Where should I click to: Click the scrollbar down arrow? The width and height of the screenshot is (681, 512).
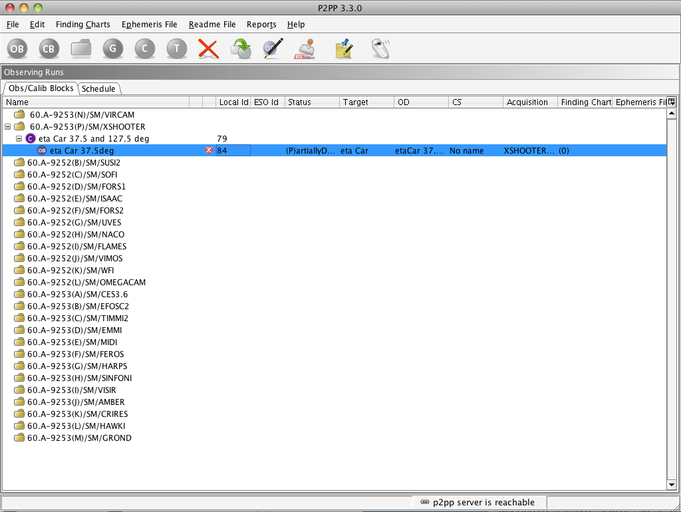pos(672,485)
